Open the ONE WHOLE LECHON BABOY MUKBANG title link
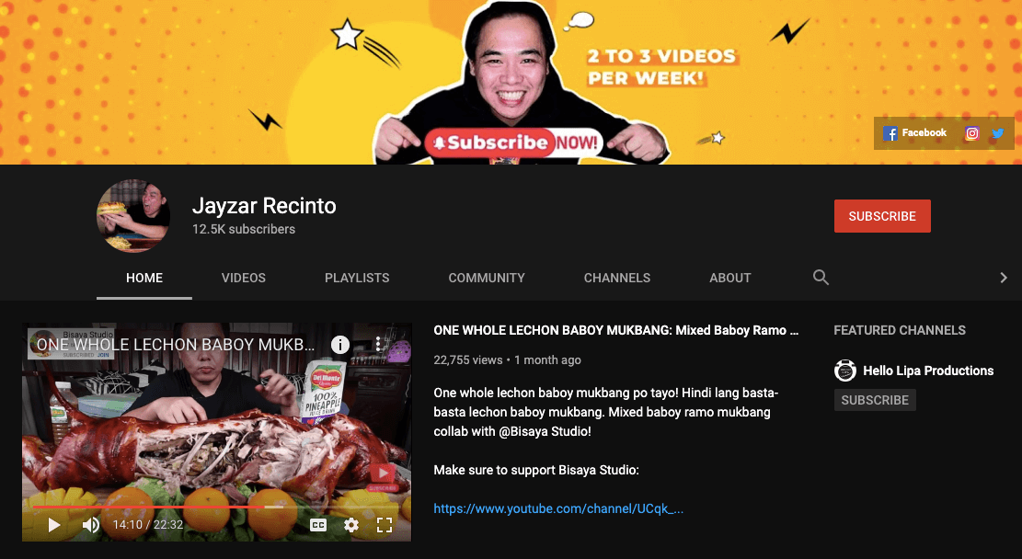Image resolution: width=1022 pixels, height=559 pixels. click(616, 330)
